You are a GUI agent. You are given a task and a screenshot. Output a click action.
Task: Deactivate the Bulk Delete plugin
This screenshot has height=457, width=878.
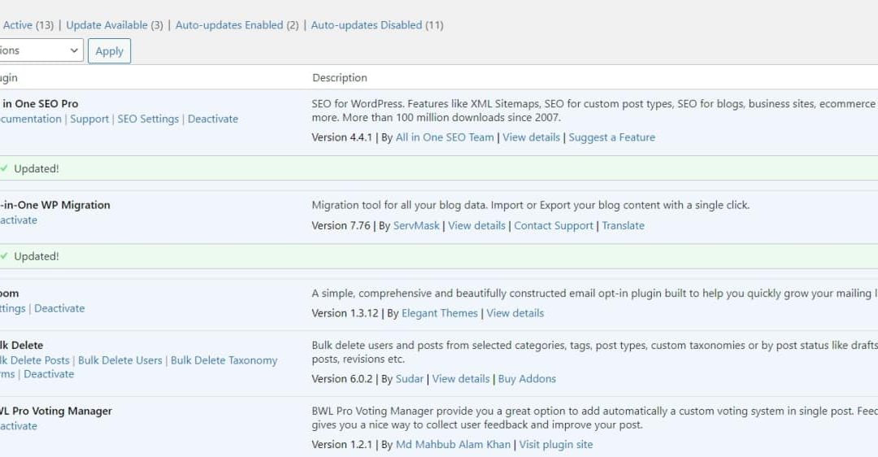49,374
